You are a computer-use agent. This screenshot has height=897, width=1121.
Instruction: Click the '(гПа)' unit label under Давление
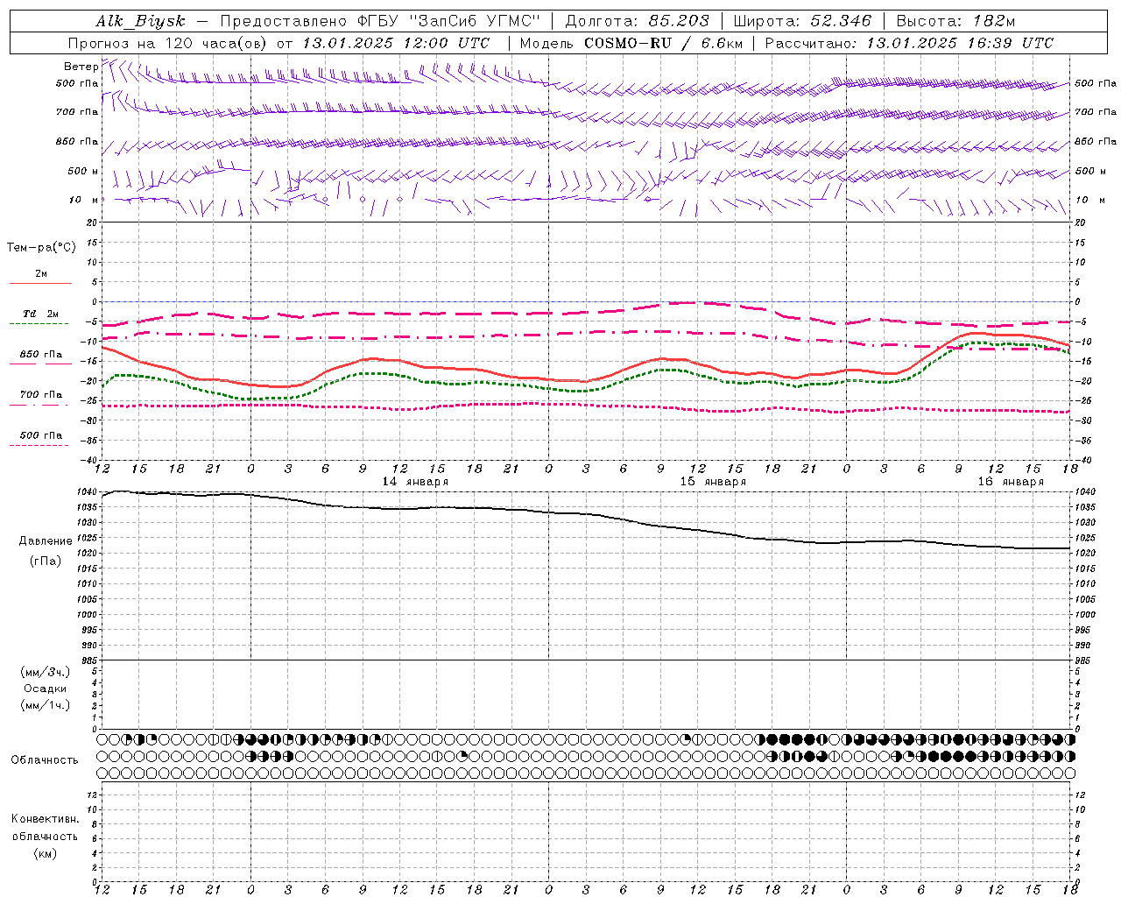46,562
